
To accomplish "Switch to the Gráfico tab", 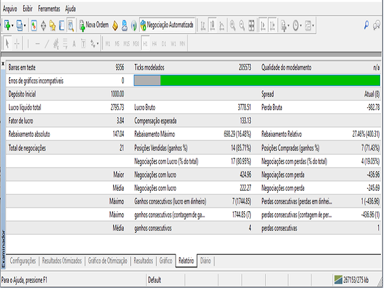I will (165, 261).
